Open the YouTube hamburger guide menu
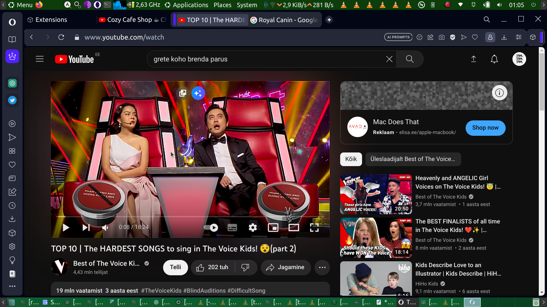547x307 pixels. point(40,59)
